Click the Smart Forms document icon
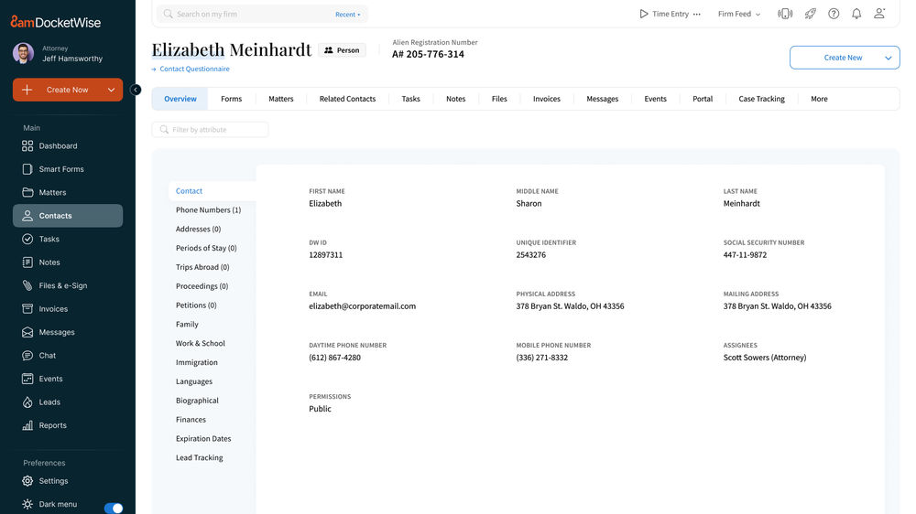Image resolution: width=916 pixels, height=514 pixels. [x=27, y=169]
